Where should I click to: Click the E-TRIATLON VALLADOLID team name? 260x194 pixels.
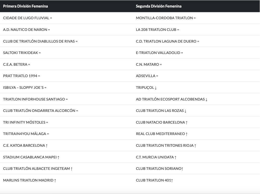click(x=158, y=53)
